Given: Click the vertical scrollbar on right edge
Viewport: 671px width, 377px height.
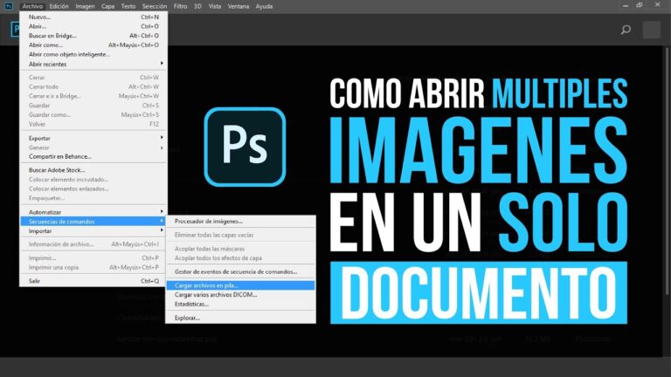Looking at the screenshot, I should point(668,171).
